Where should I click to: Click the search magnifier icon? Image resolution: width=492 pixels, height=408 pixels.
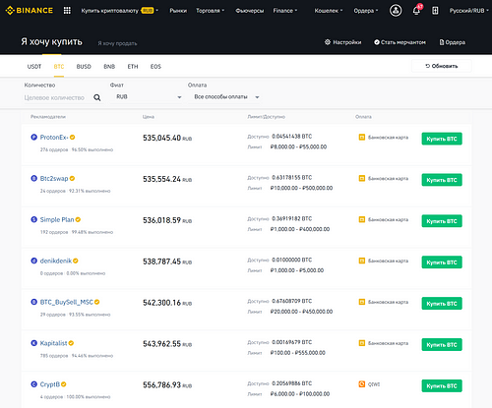[97, 97]
